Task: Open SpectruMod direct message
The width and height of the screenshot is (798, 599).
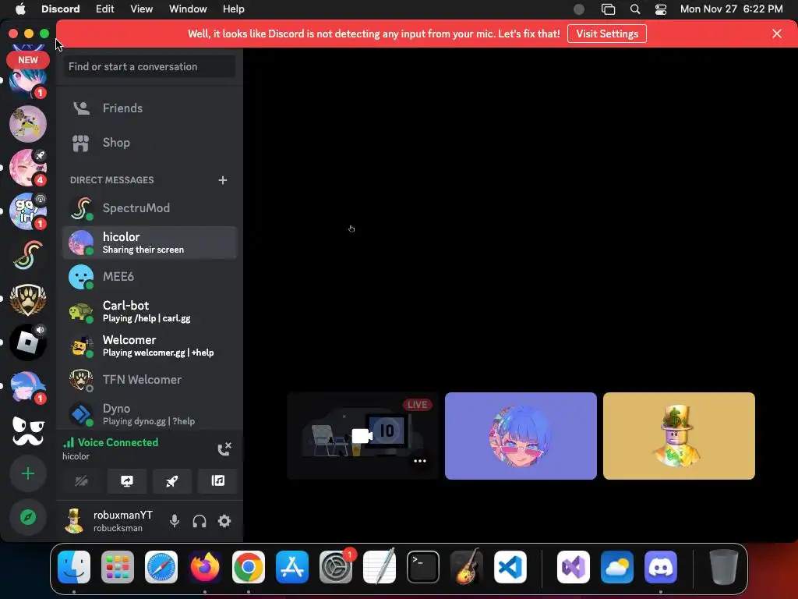Action: (x=150, y=208)
